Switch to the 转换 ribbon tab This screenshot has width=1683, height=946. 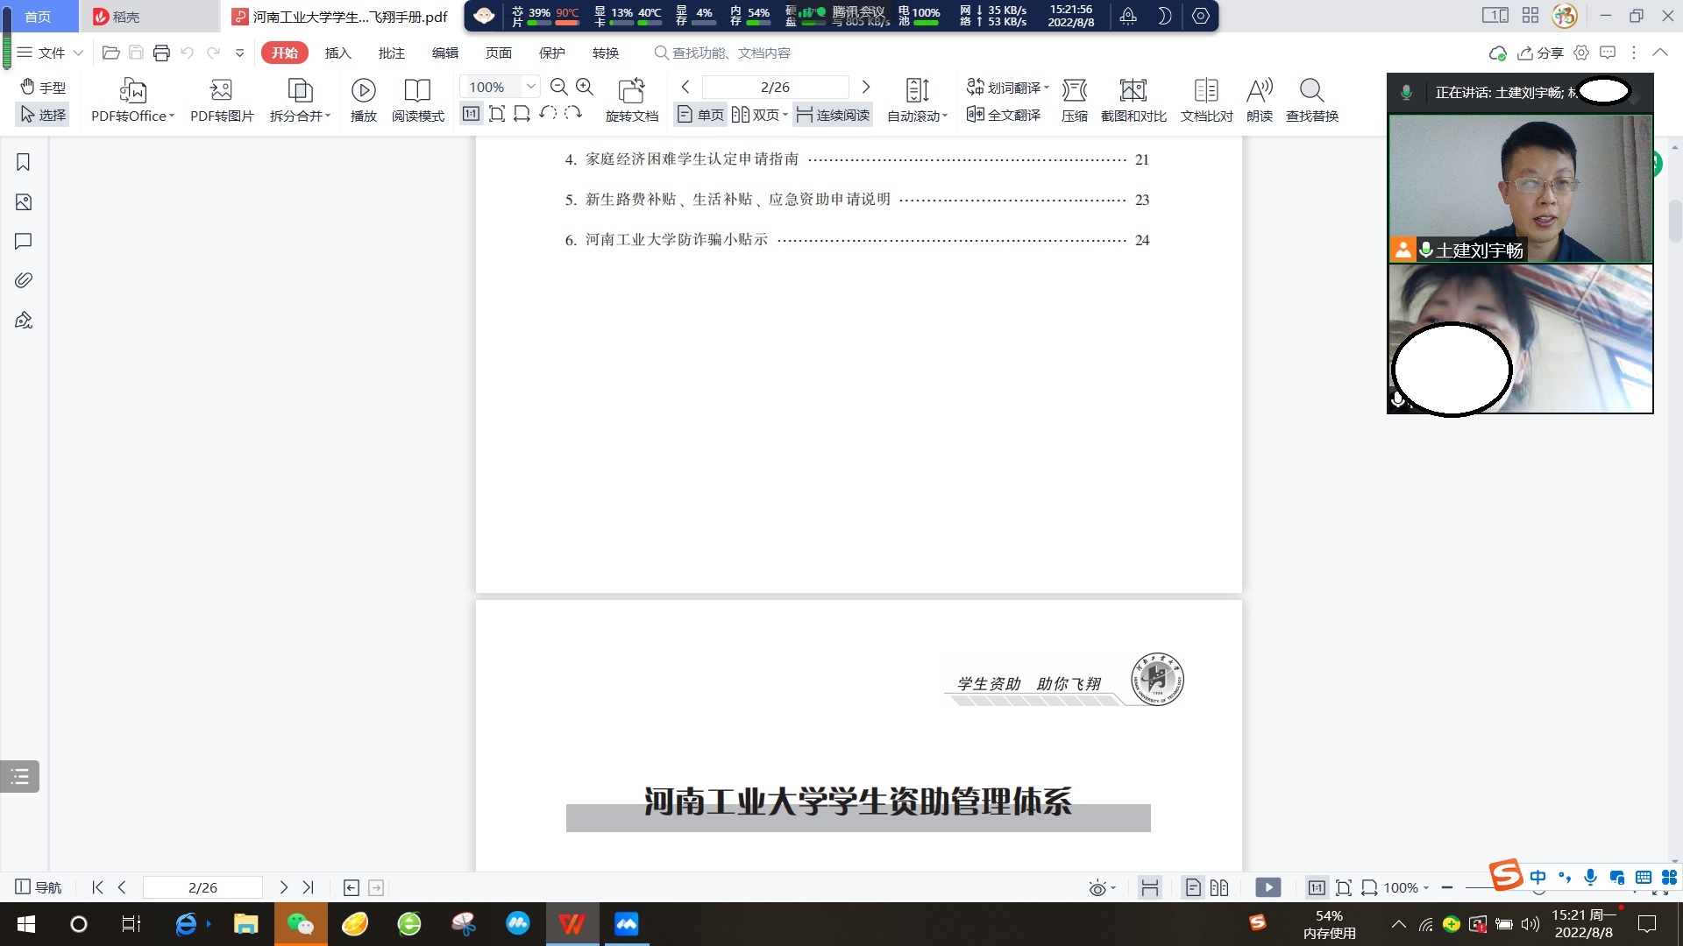pyautogui.click(x=606, y=53)
